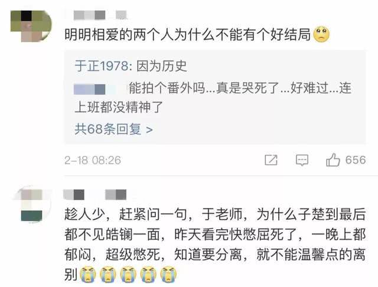Select the comment 明明相爱的两个人为什么不能有个好结局

[x=188, y=34]
